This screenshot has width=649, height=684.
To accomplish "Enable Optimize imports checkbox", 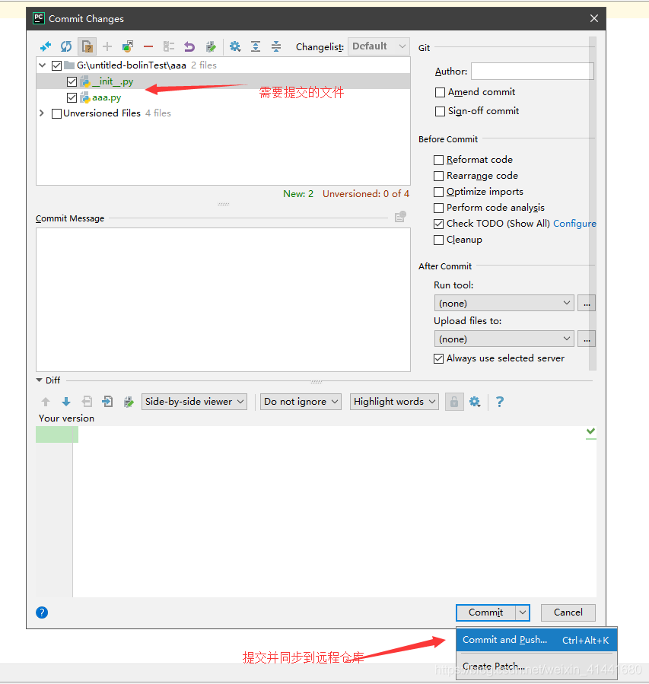I will (x=439, y=192).
